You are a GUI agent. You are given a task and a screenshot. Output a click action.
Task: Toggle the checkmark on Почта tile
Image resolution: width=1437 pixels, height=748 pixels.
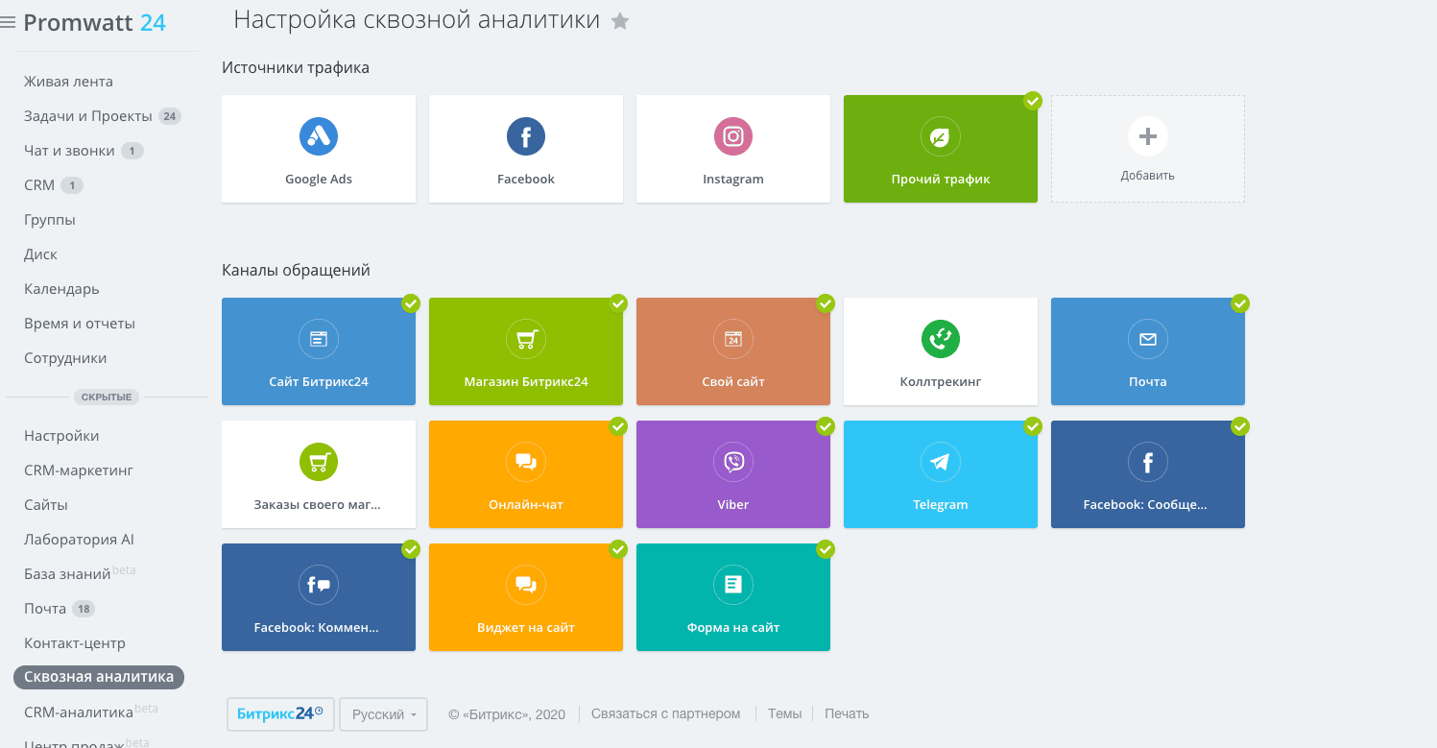(1240, 303)
